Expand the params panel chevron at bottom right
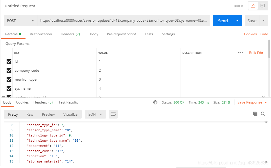 click(x=263, y=97)
